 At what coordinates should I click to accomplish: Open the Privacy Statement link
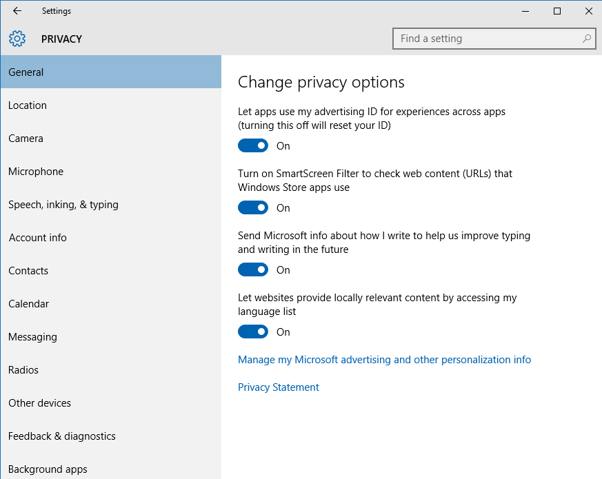pos(279,387)
